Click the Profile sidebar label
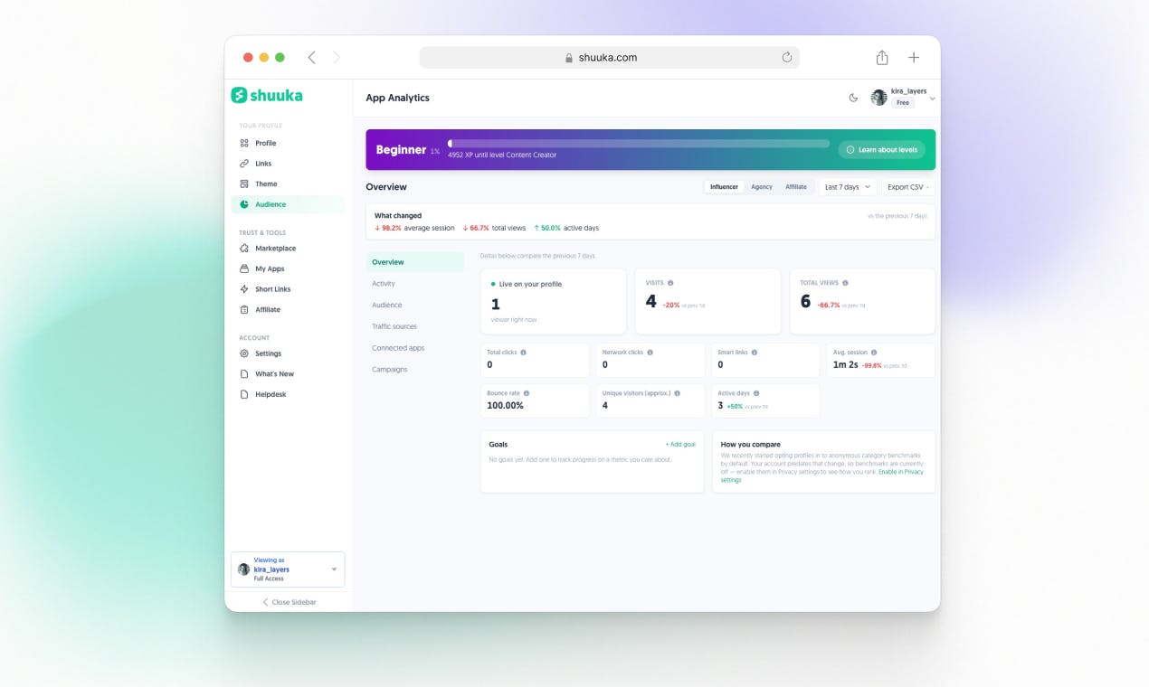Screen dimensions: 1149x687 coord(266,143)
